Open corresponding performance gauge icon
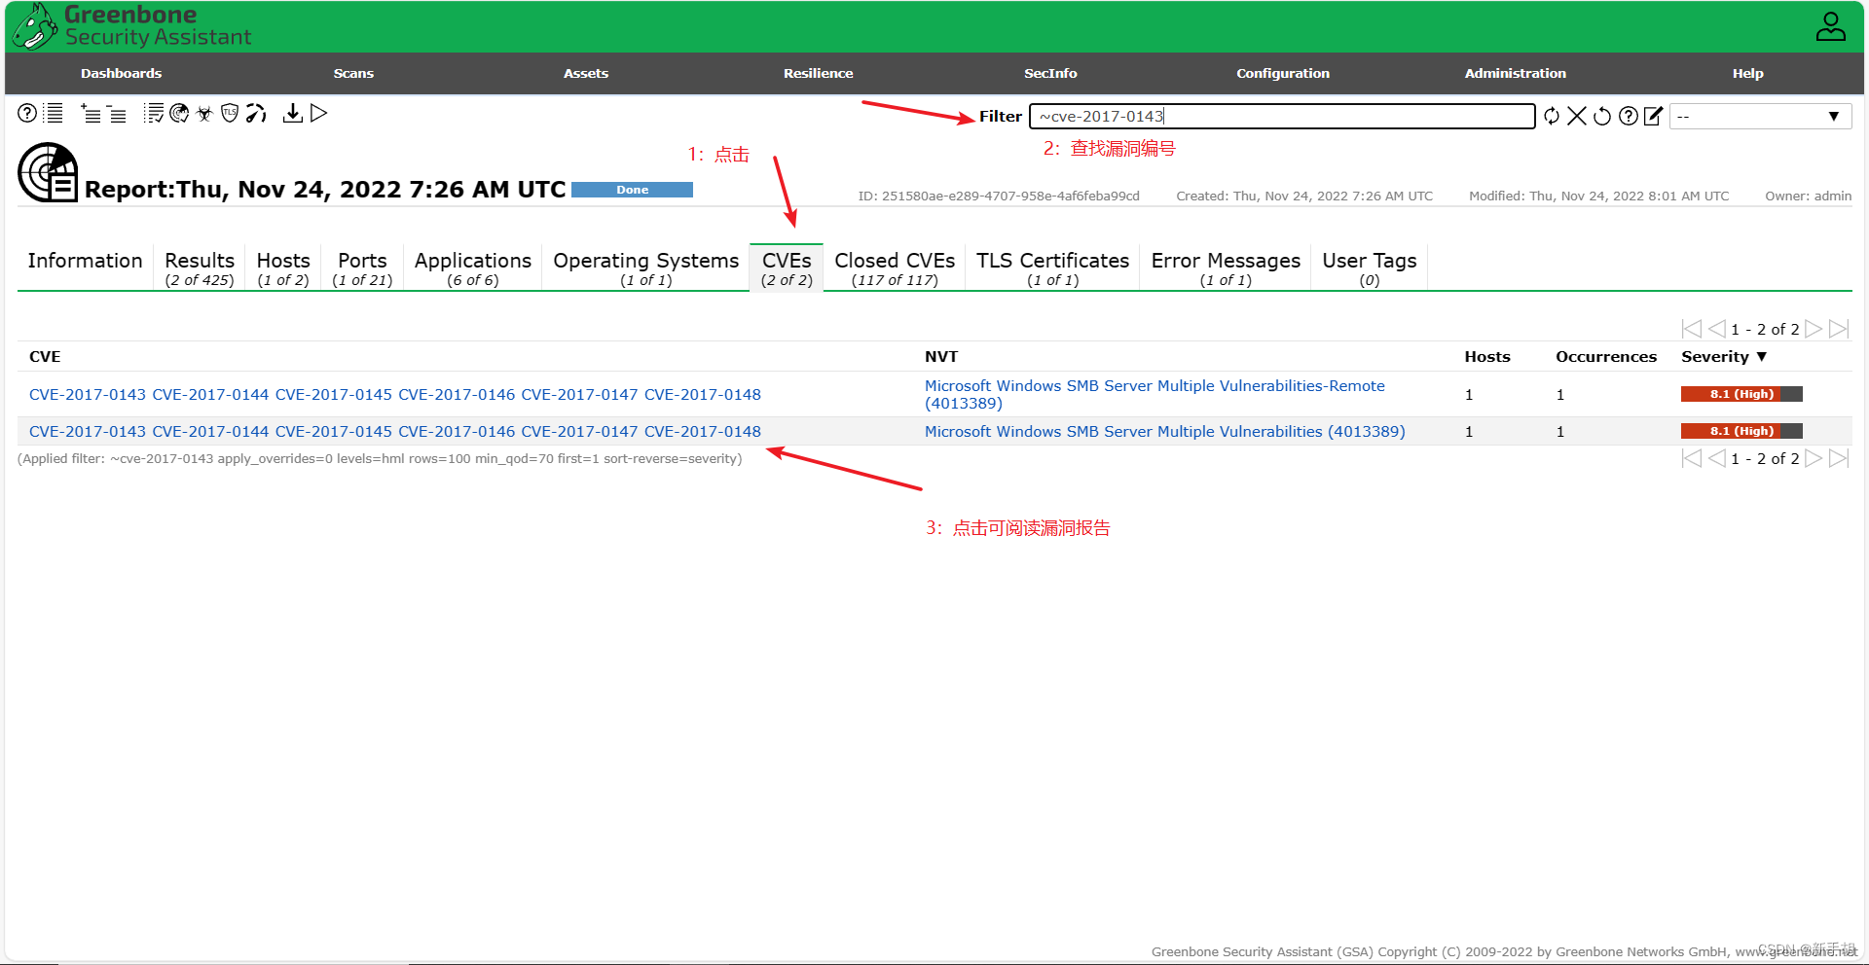Screen dimensions: 1869x965 (256, 113)
